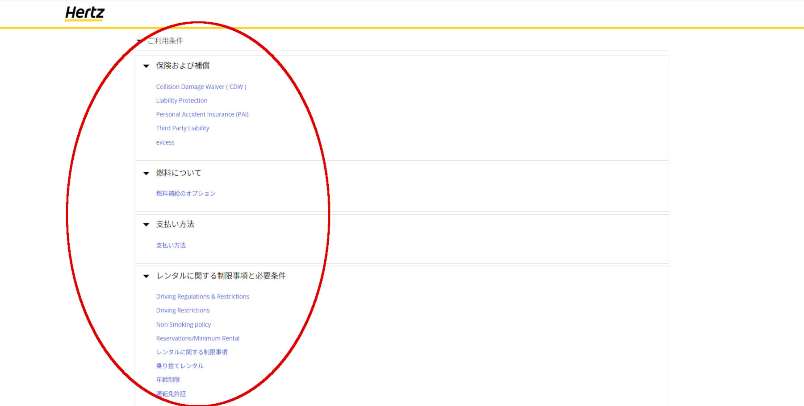
Task: Open the Reservations/Minimum Rental link
Action: [197, 339]
